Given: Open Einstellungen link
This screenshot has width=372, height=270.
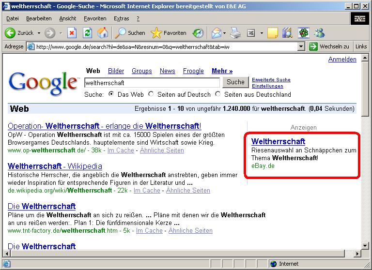Looking at the screenshot, I should tap(267, 86).
